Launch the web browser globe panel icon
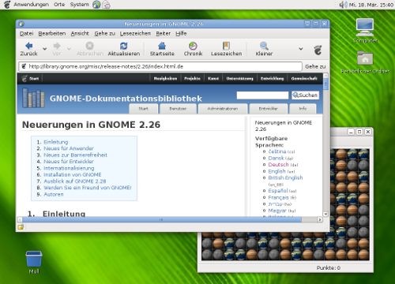Viewport: 395px width, 284px height. tap(96, 5)
